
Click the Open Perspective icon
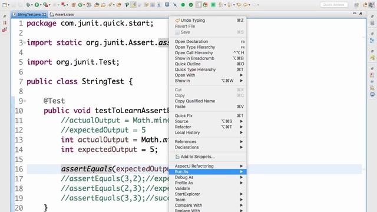click(356, 5)
